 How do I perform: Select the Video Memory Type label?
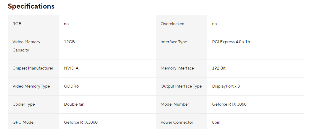coord(31,86)
